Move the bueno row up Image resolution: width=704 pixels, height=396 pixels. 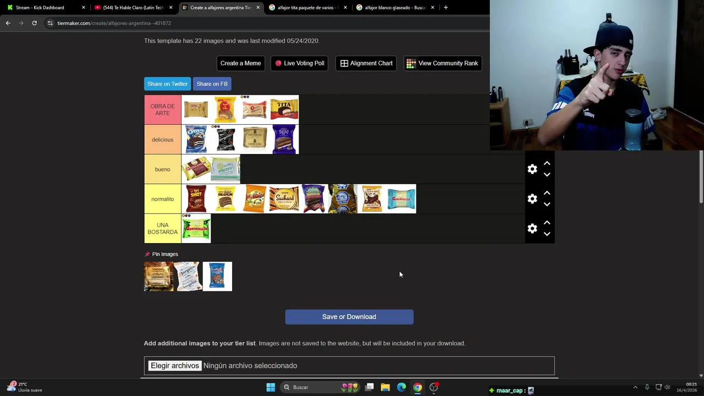tap(547, 163)
